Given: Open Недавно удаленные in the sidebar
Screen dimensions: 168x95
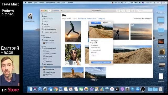Looking at the screenshot, I should [x=50, y=32].
